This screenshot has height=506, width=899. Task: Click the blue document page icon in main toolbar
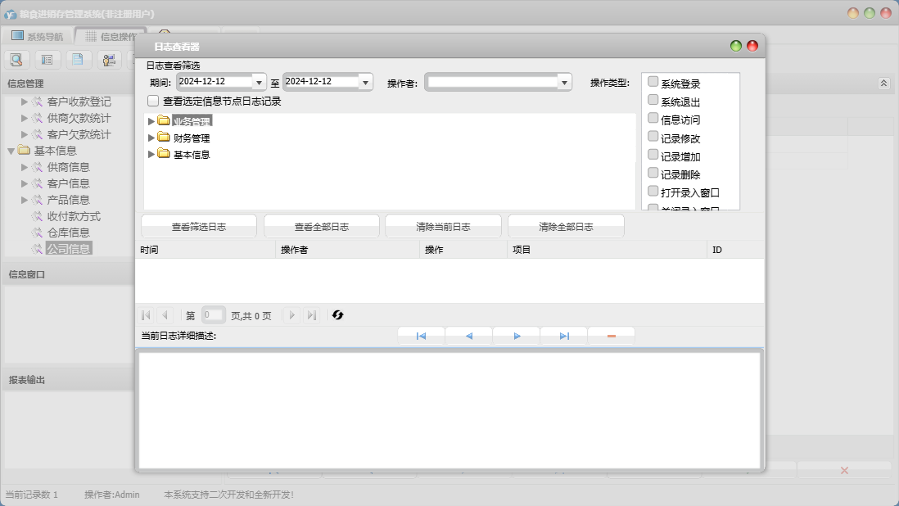coord(78,59)
